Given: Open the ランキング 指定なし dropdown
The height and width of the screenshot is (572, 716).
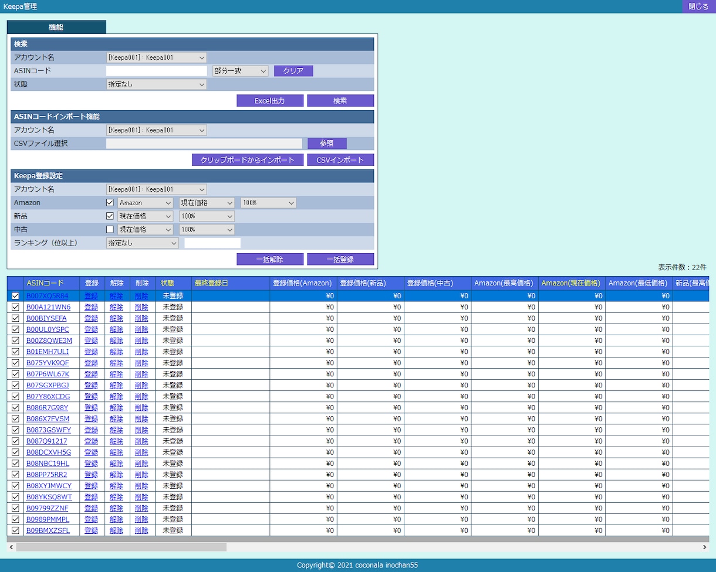Looking at the screenshot, I should (143, 243).
